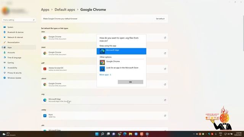Open Privacy & security settings

tap(19, 73)
